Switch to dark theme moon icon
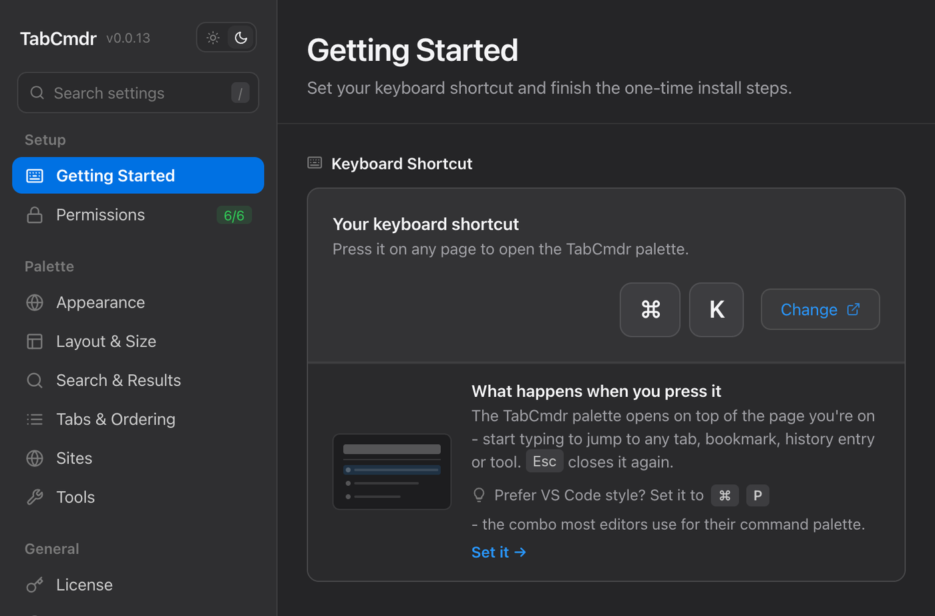935x616 pixels. pyautogui.click(x=241, y=38)
